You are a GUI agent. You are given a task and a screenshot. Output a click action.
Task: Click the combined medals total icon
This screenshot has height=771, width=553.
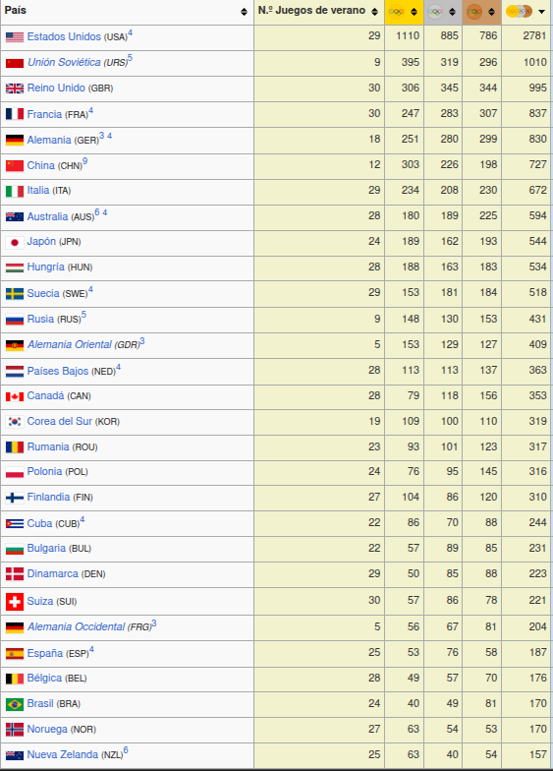[519, 12]
